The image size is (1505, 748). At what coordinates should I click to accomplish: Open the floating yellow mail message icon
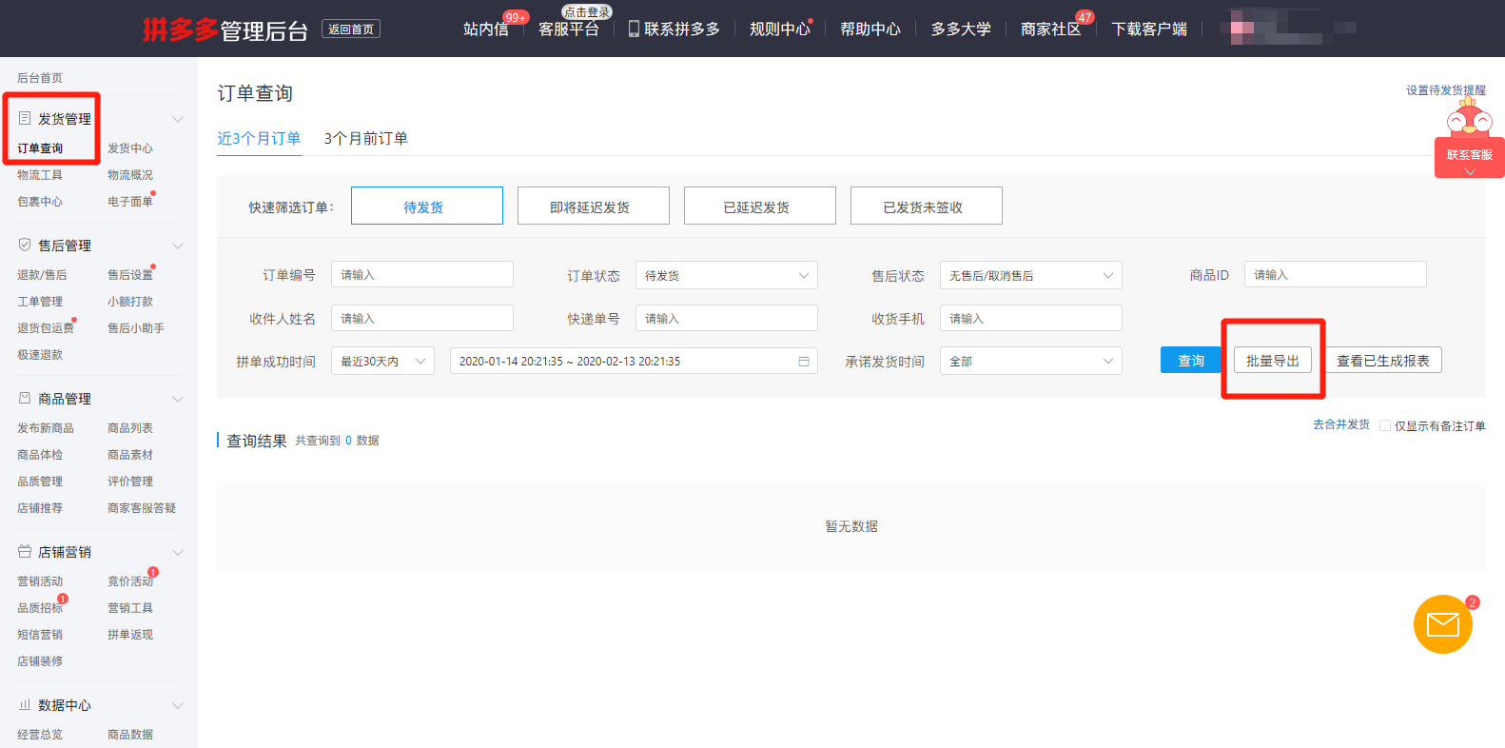pyautogui.click(x=1442, y=624)
